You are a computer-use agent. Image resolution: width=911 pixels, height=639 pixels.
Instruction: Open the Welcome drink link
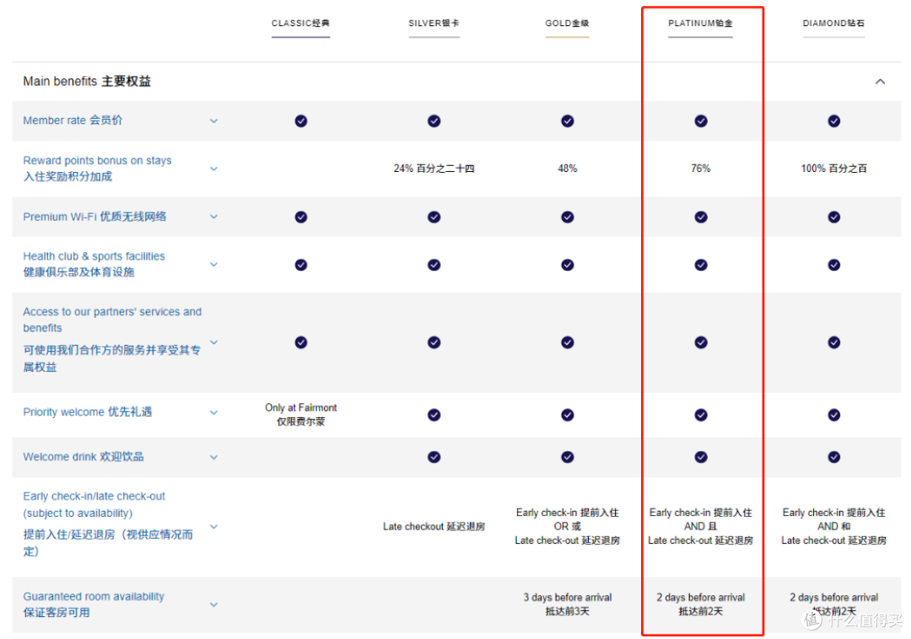pos(83,457)
